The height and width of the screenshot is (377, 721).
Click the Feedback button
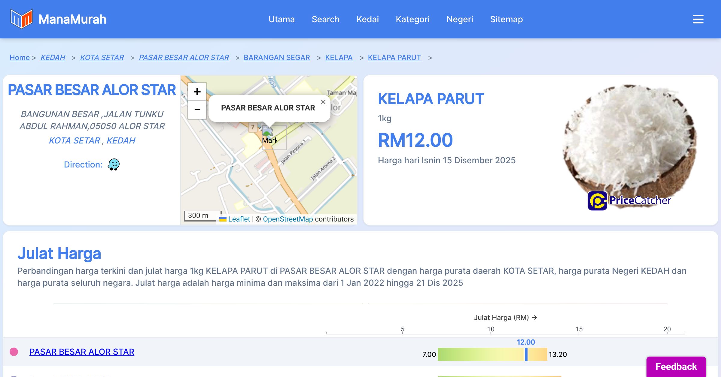point(676,366)
